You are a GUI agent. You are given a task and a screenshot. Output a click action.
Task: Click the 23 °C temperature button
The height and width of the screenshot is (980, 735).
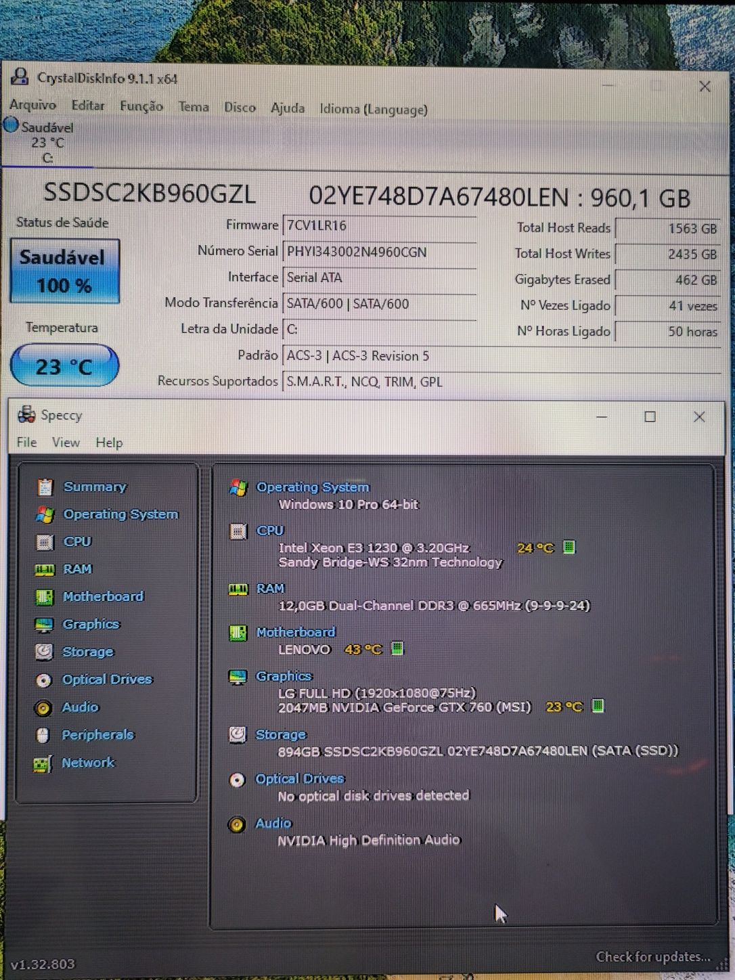coord(65,365)
